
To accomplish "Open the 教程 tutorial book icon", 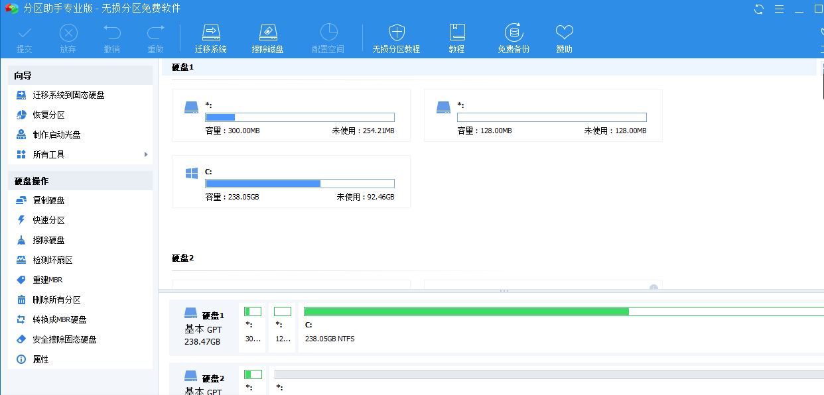I will (x=456, y=32).
